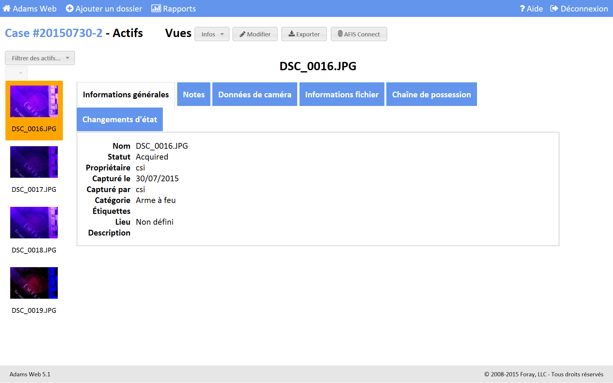
Task: Click the fingerprint icon on AFIS Connect
Action: pos(340,34)
